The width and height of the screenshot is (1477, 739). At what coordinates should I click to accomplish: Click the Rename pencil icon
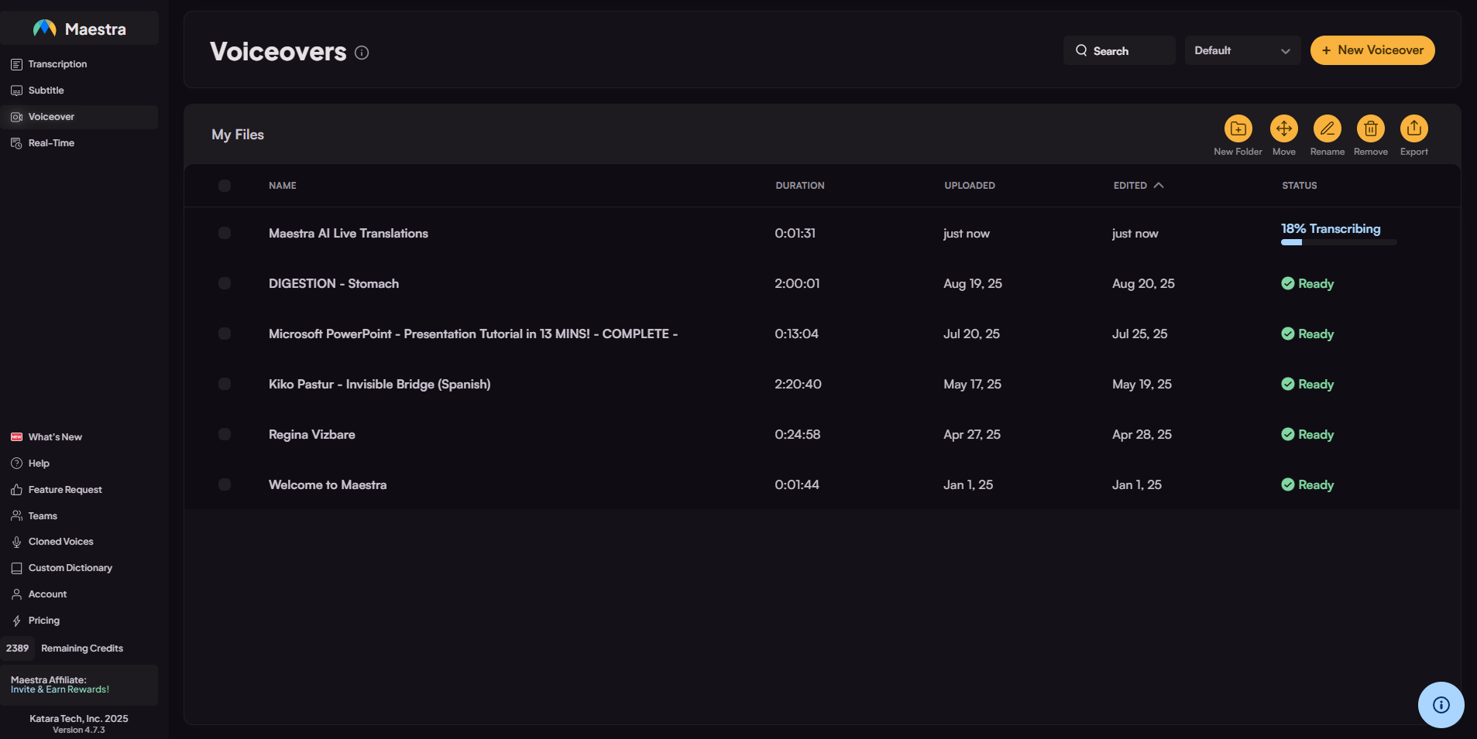[1327, 128]
